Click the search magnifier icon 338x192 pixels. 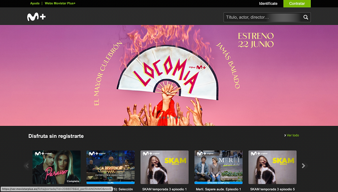(306, 17)
